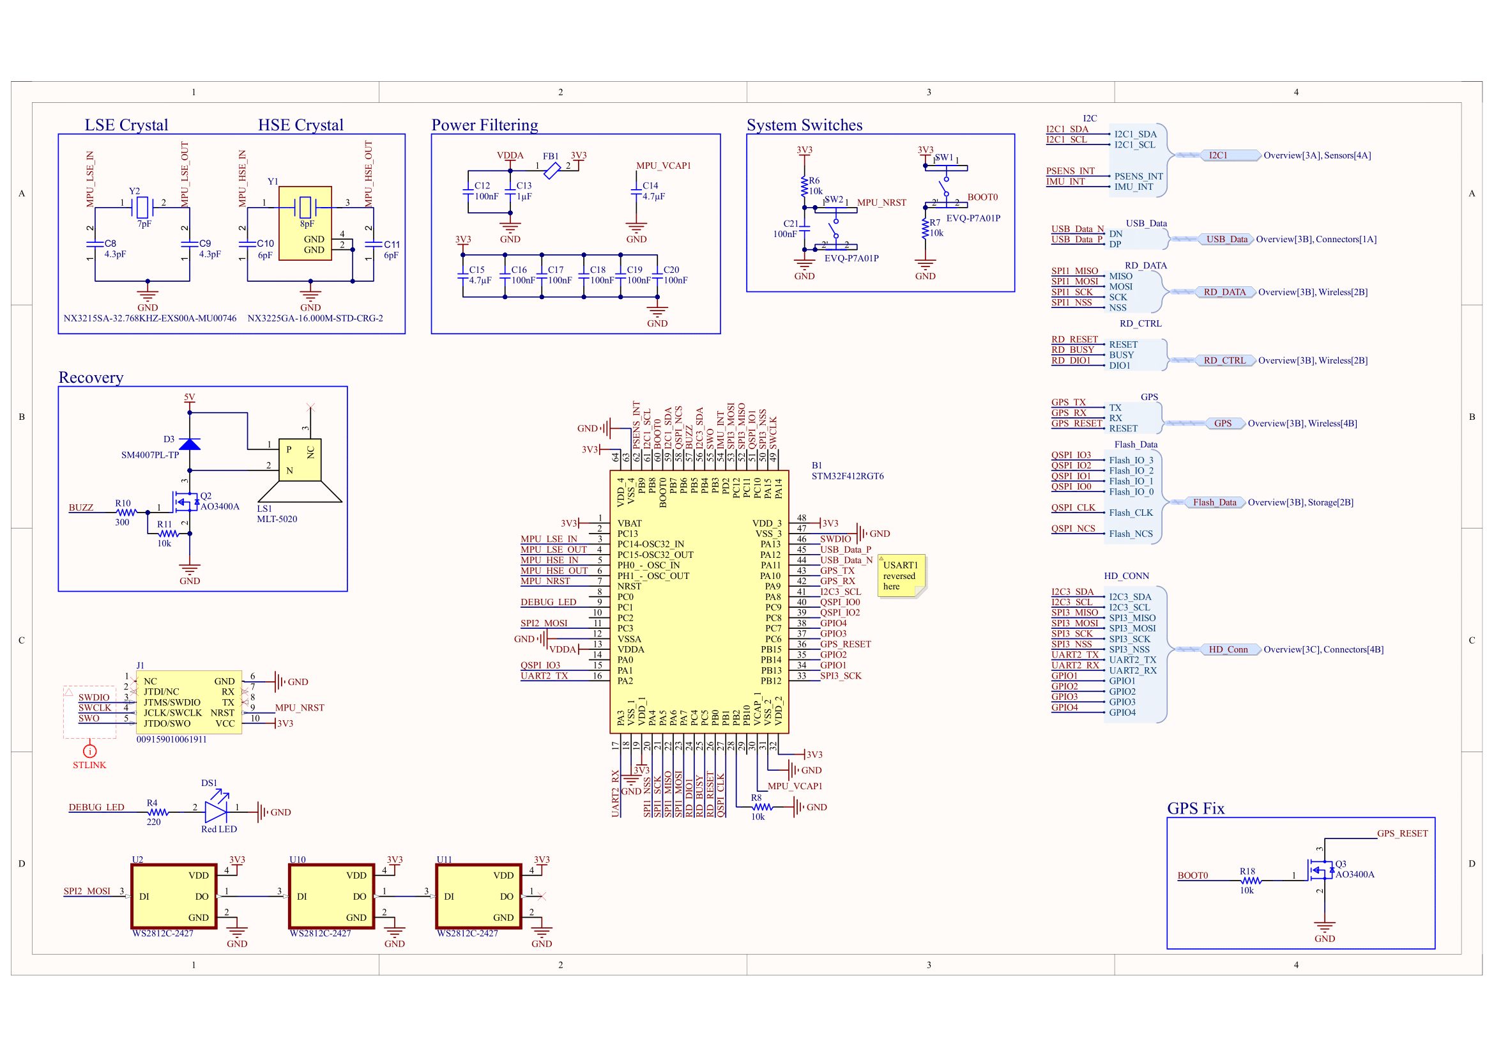
Task: Click the MPU_NRST label near SW2
Action: (x=881, y=203)
